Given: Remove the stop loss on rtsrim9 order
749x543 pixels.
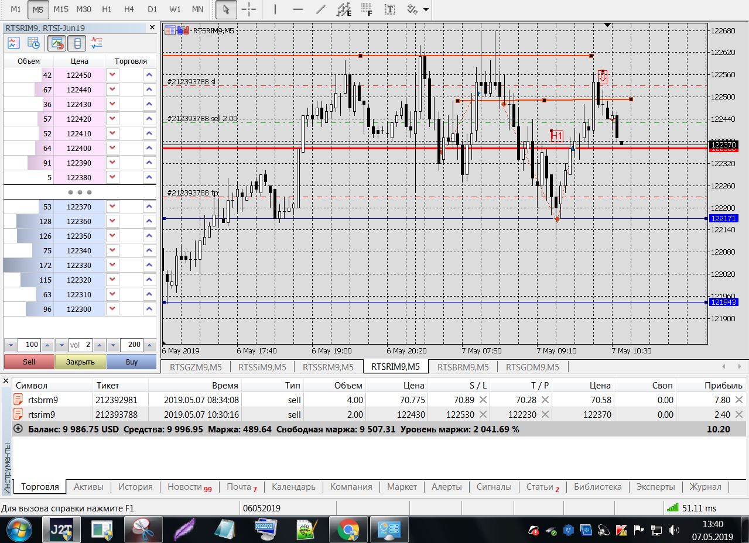Looking at the screenshot, I should [483, 415].
